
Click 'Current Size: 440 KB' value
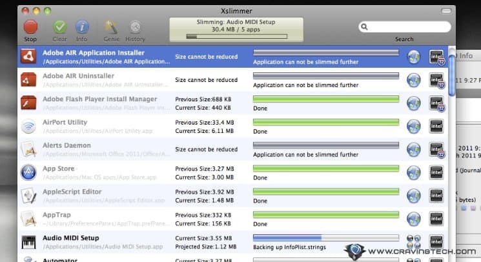pyautogui.click(x=203, y=108)
